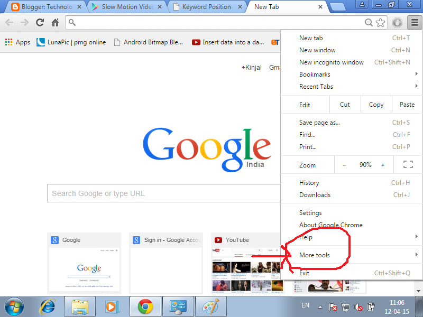Screen dimensions: 423x317
Task: Open Downloads from the menu
Action: coord(351,195)
